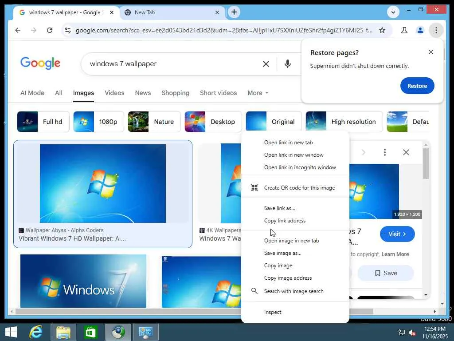Save the image with the Save button
Viewport: 454px width, 341px height.
386,273
